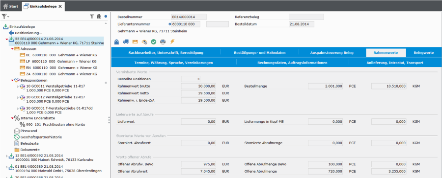Collapse the 55 BR14/000014 document node
This screenshot has width=442, height=178.
pos(7,39)
